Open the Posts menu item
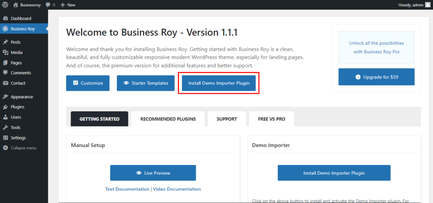This screenshot has height=203, width=433. [x=16, y=42]
